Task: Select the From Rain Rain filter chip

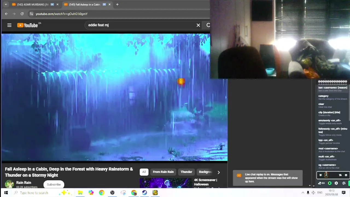Action: pyautogui.click(x=163, y=172)
